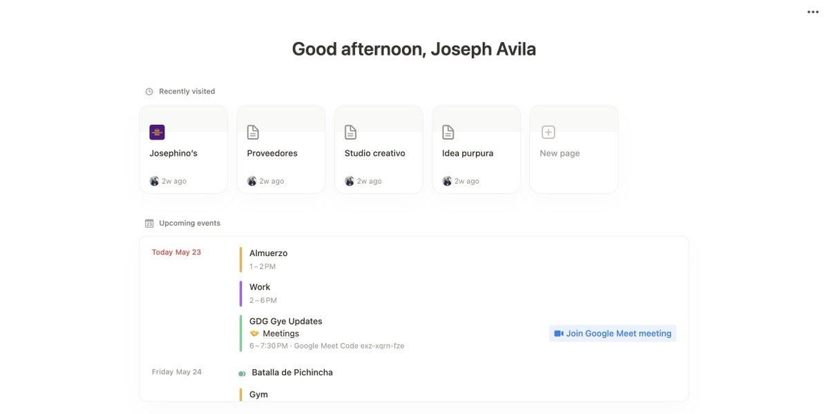829x414 pixels.
Task: Click the Josephino's purple page icon
Action: (157, 132)
